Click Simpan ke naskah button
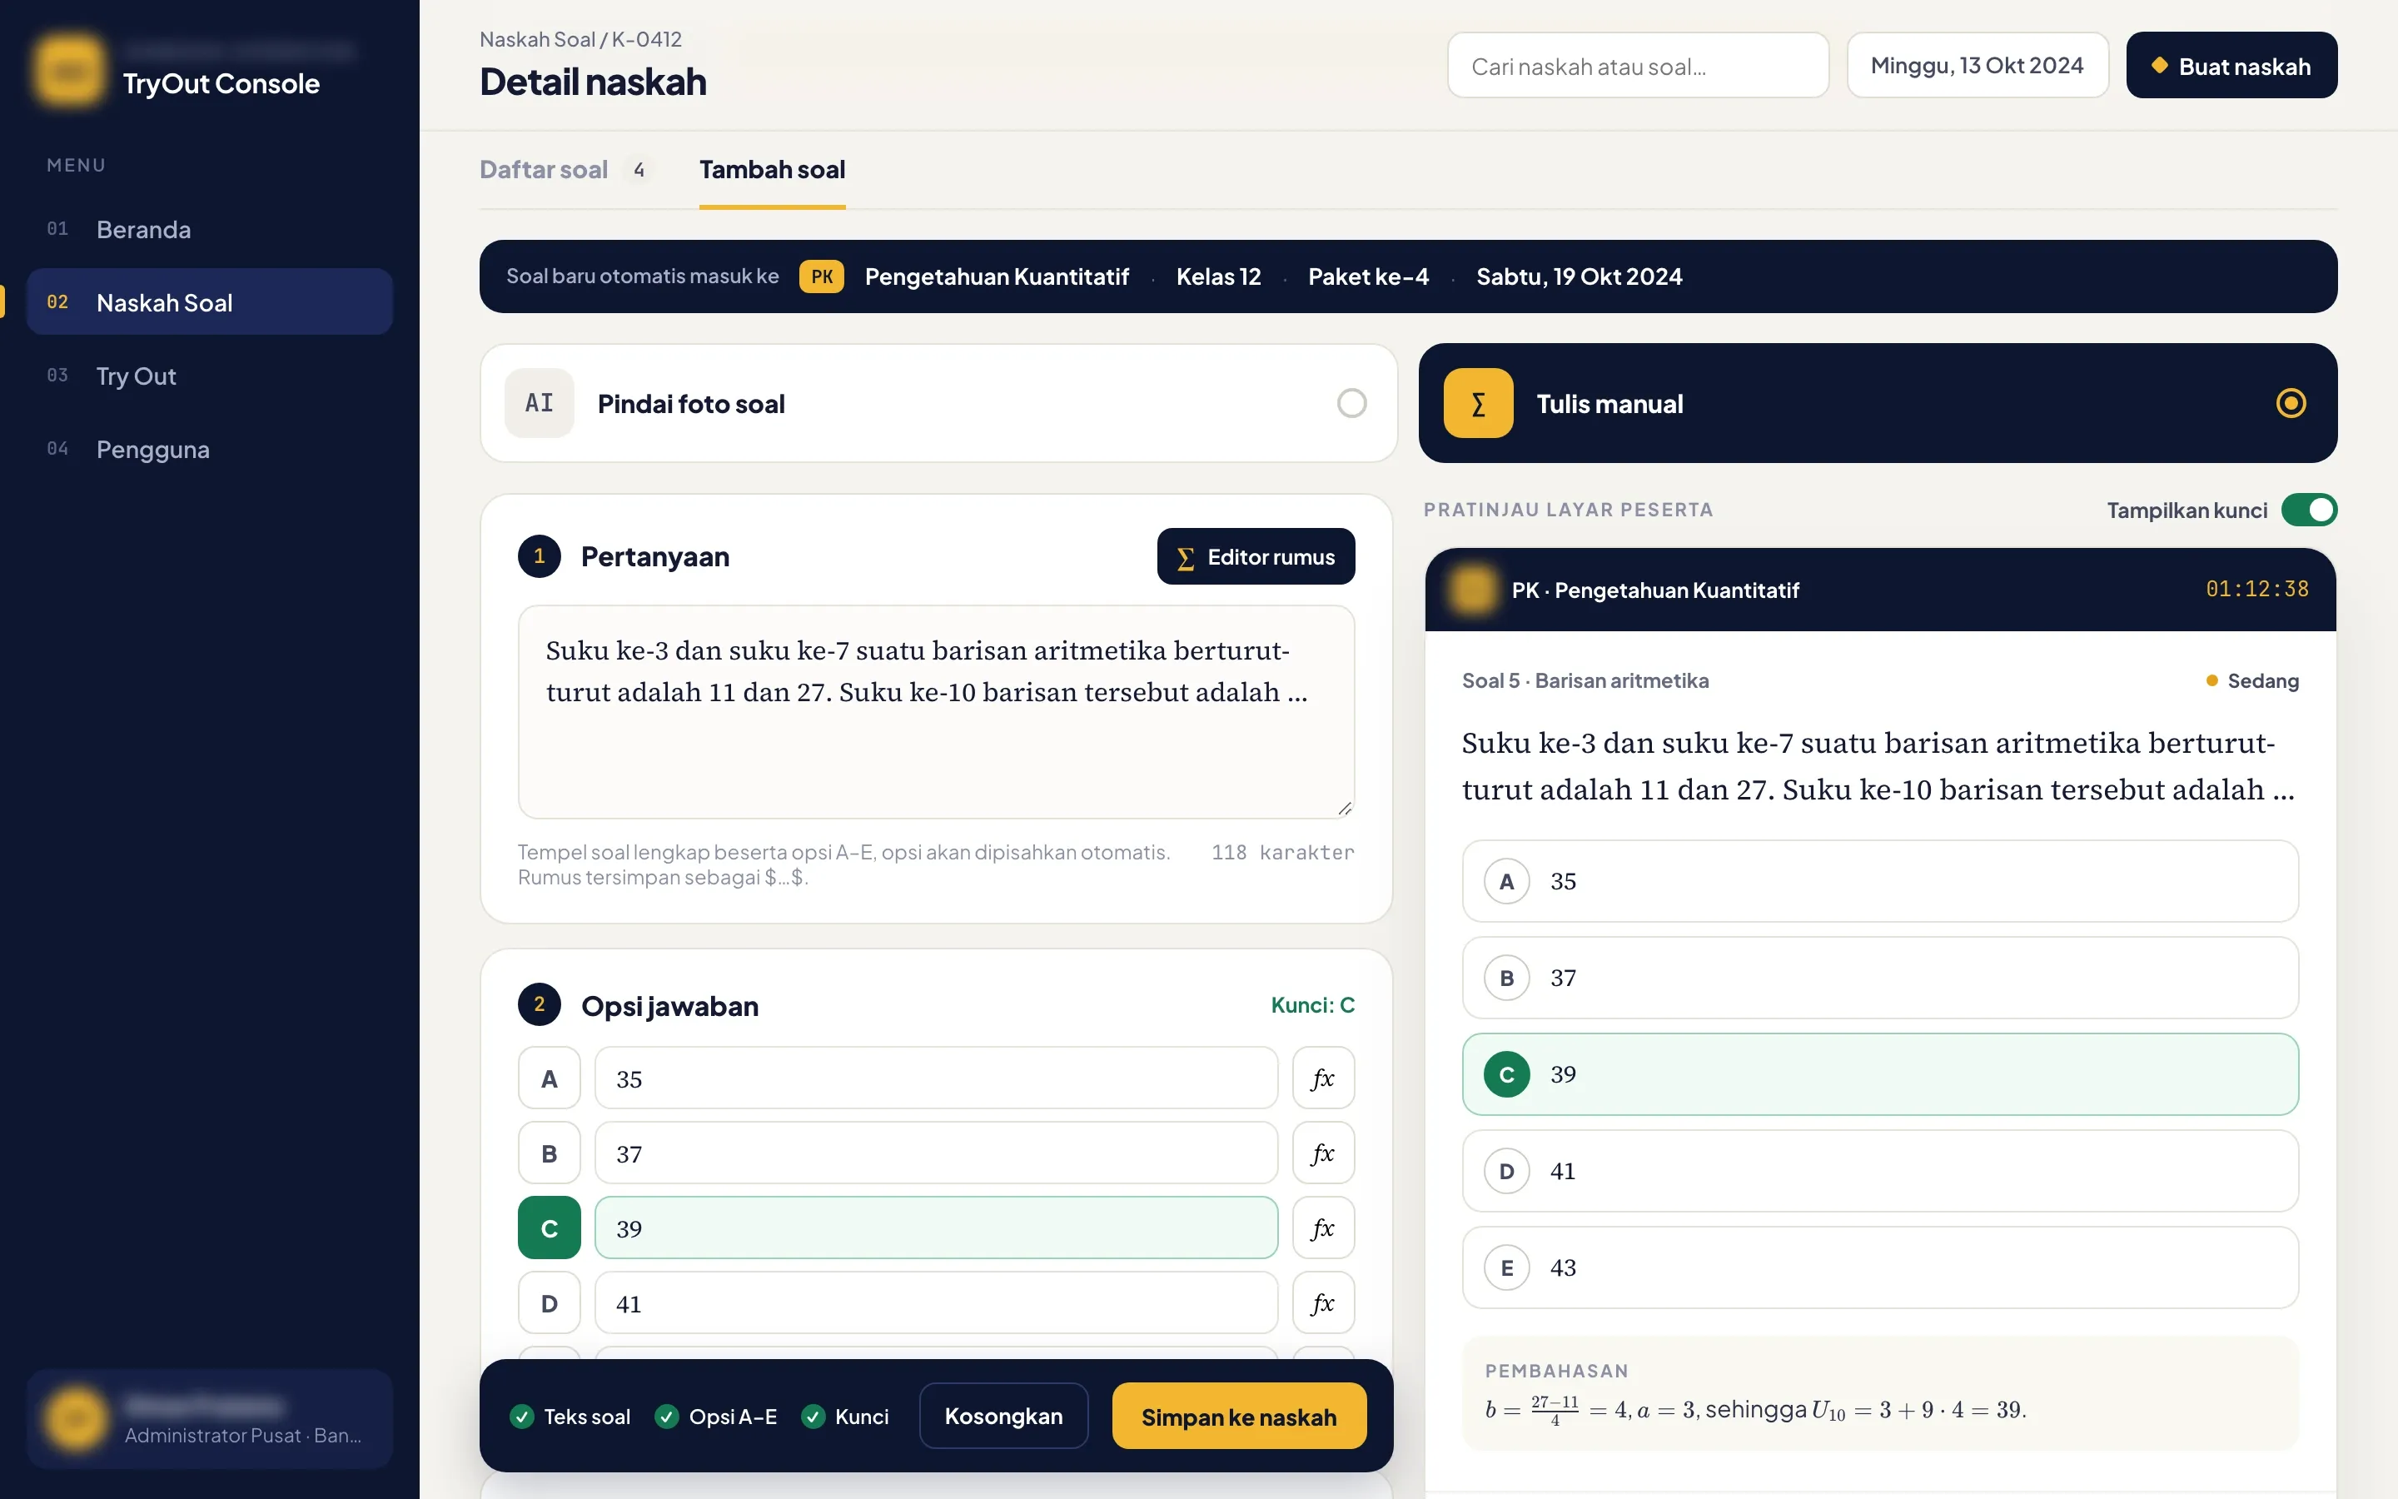The image size is (2398, 1499). (1239, 1416)
